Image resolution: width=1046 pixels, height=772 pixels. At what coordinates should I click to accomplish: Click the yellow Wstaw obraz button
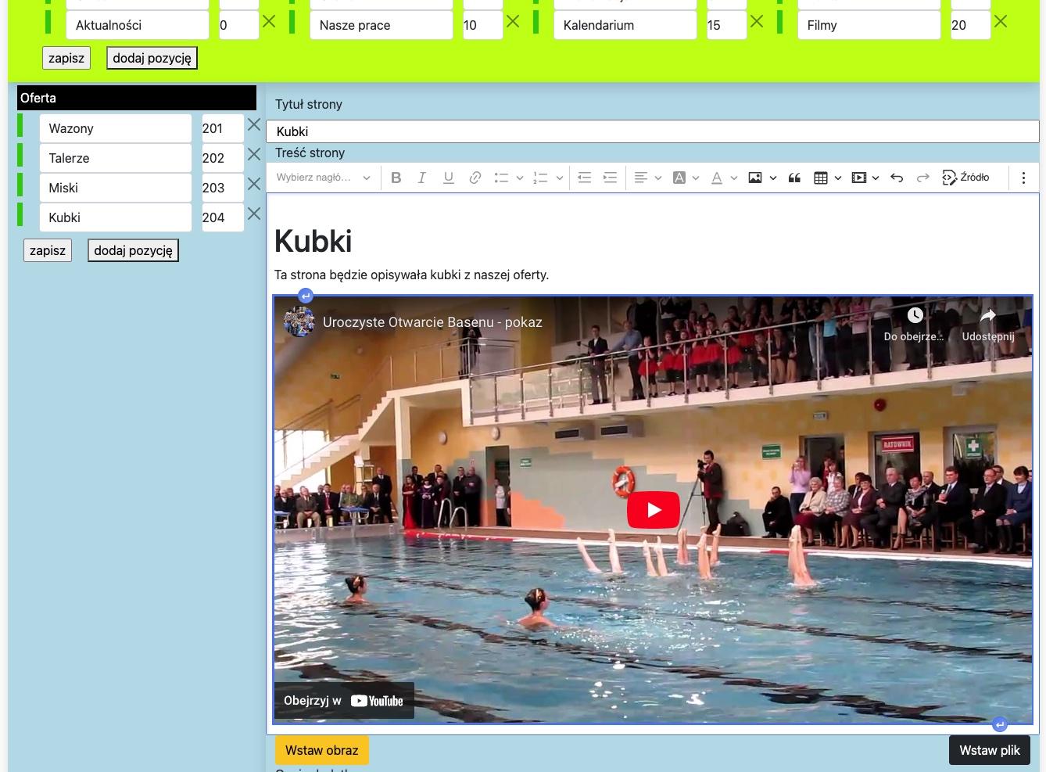[321, 750]
